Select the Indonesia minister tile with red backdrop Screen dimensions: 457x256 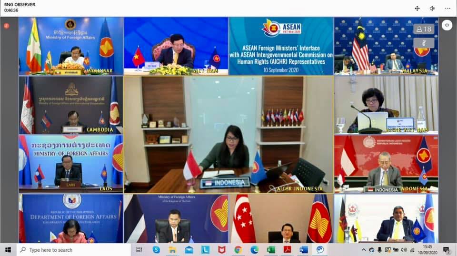point(386,164)
